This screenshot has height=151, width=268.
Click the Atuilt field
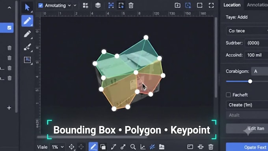tap(247, 115)
